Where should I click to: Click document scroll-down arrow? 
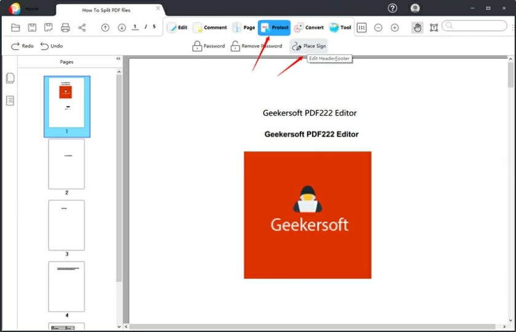point(510,320)
